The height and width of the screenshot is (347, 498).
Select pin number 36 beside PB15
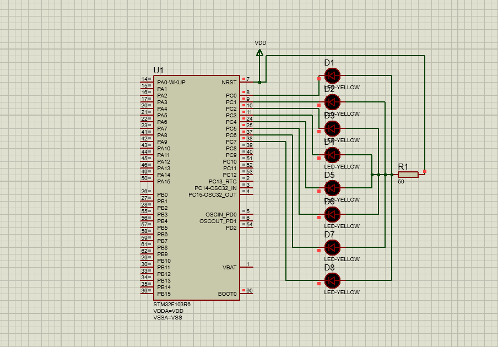(x=144, y=290)
